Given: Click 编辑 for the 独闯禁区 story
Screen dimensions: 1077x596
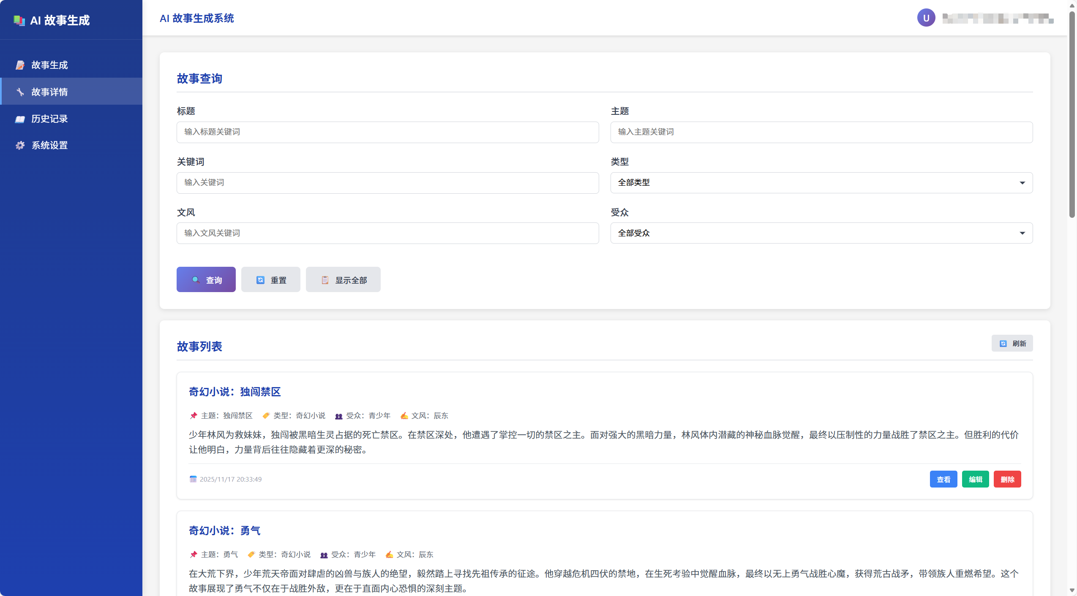Looking at the screenshot, I should tap(975, 480).
